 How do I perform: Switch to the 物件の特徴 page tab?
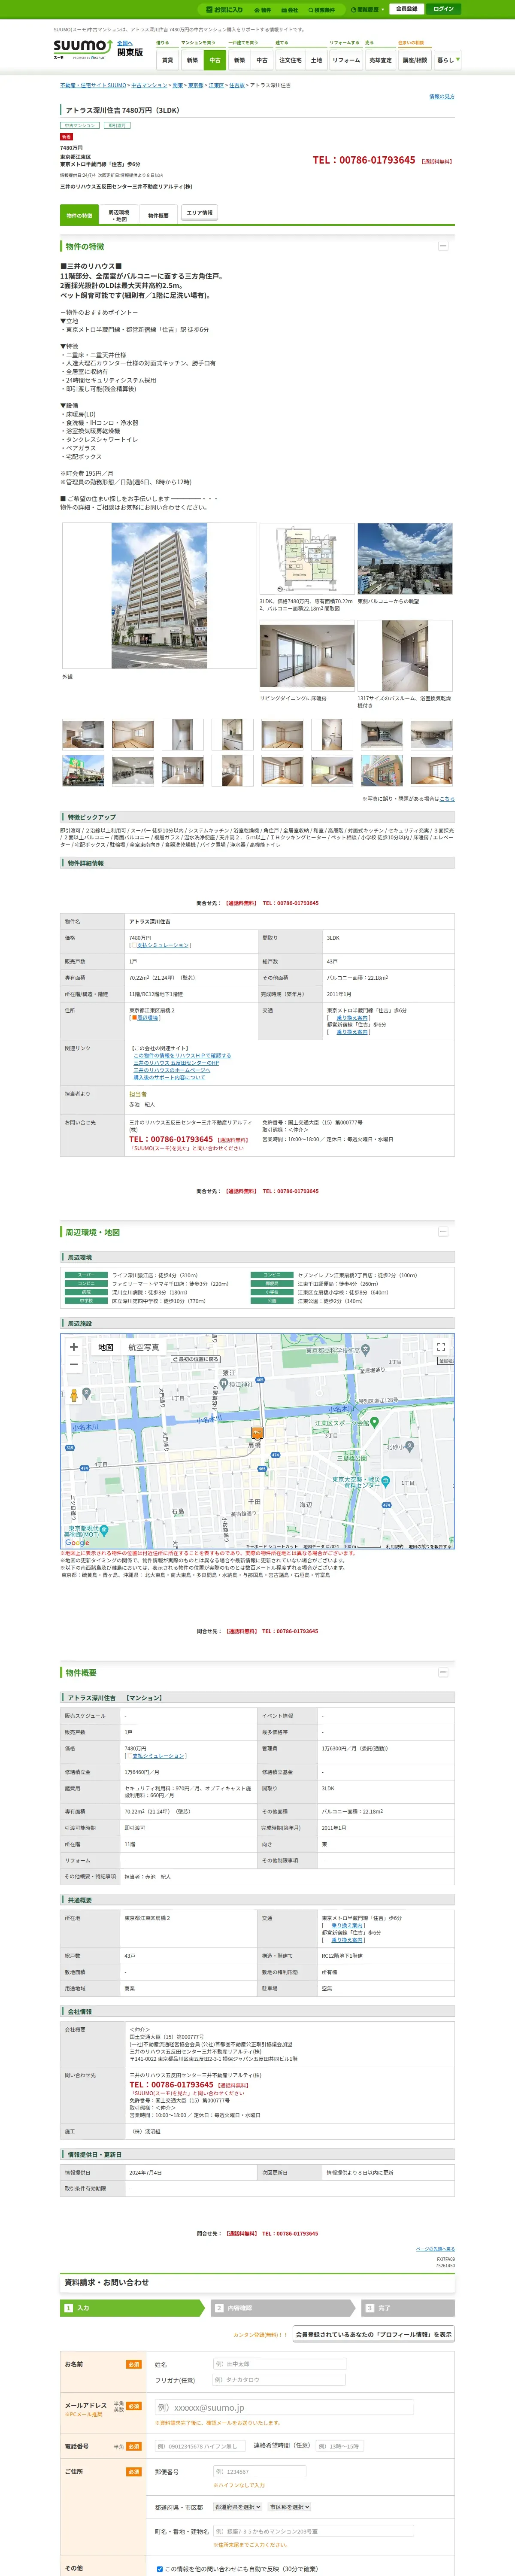79,215
